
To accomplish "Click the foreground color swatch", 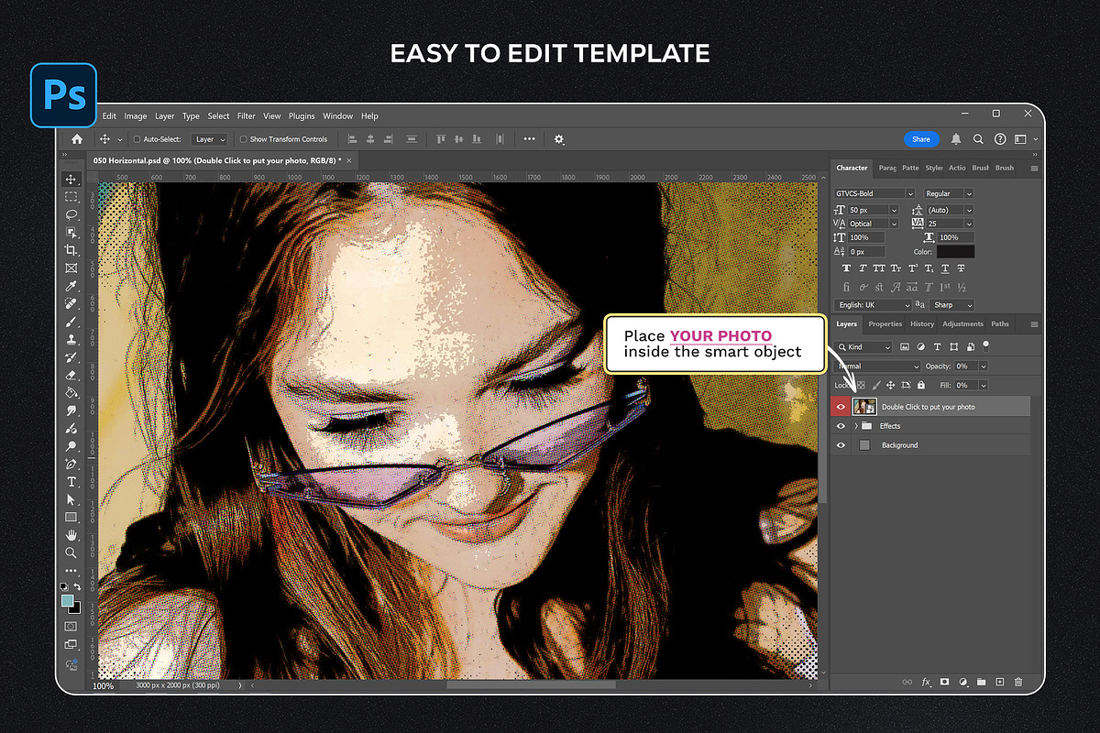I will (x=68, y=601).
